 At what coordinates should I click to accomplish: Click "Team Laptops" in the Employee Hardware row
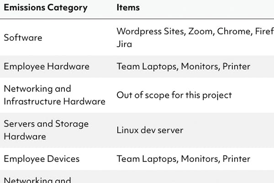tap(146, 66)
